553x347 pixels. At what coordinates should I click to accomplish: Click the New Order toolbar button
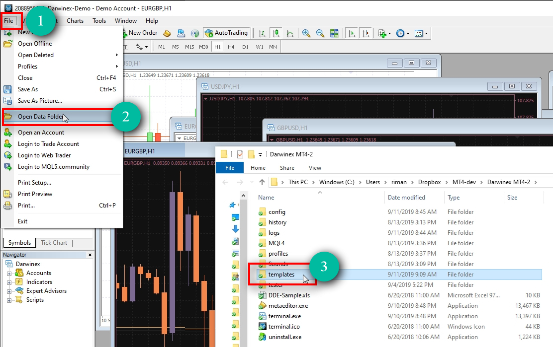(x=140, y=33)
